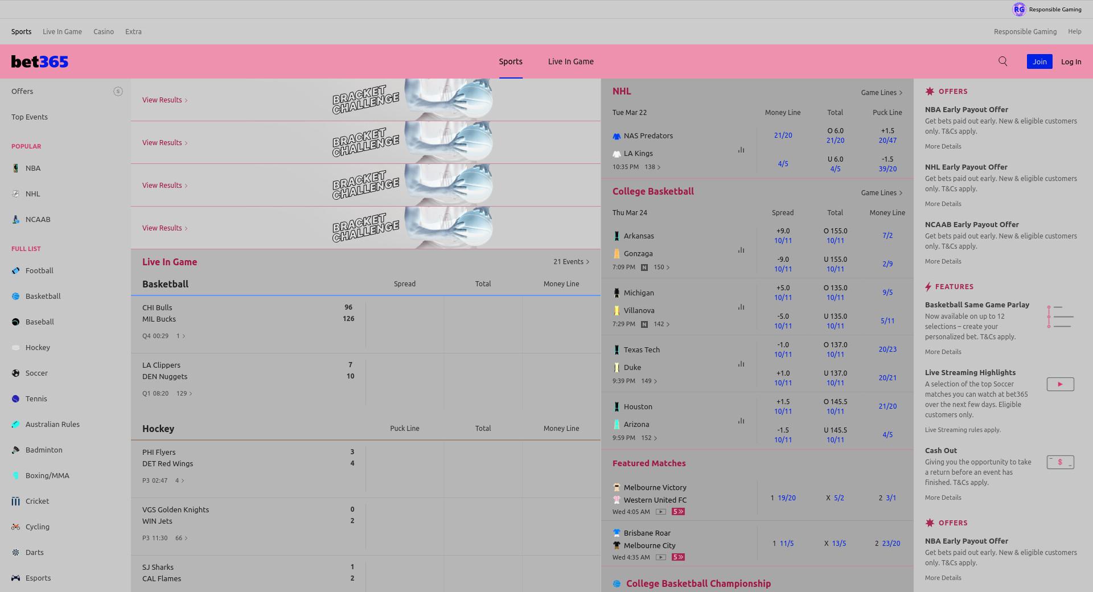Open stats chart icon for Arkansas vs Gonzaga

(x=741, y=250)
